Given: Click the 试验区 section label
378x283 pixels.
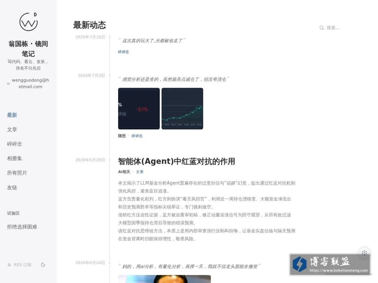Looking at the screenshot, I should (13, 213).
